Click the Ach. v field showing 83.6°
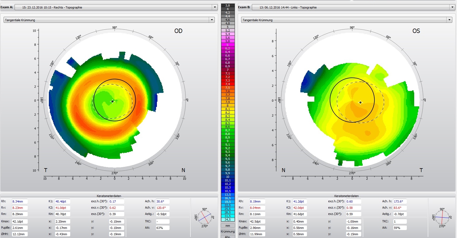 click(400, 208)
